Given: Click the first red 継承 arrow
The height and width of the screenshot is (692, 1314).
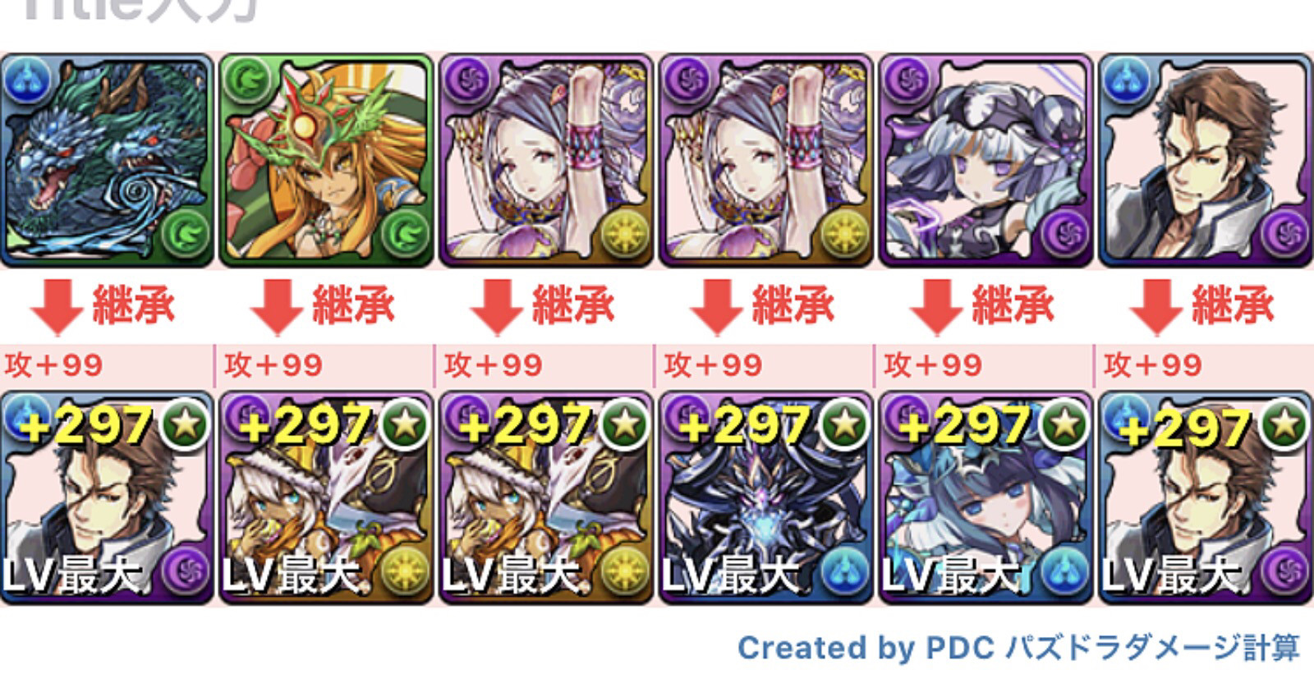Looking at the screenshot, I should point(57,306).
